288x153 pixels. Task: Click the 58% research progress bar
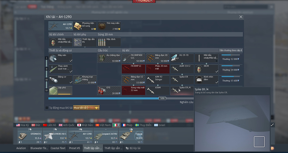[121, 99]
